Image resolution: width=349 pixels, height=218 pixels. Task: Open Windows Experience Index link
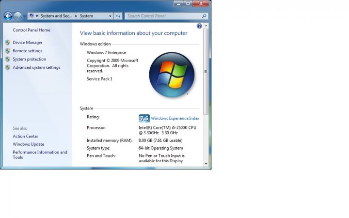point(175,118)
